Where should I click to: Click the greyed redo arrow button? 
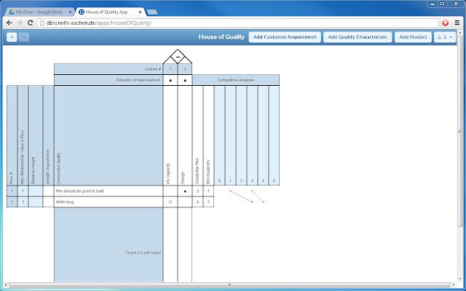pyautogui.click(x=24, y=37)
